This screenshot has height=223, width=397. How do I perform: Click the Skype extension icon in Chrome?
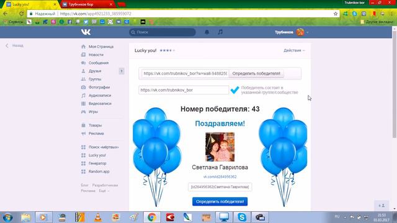pos(354,14)
